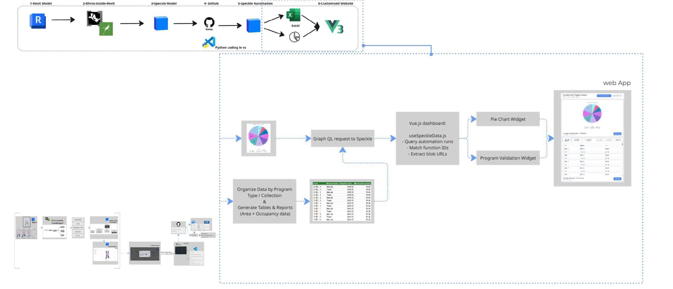Click the green-header area occupancy table image

click(342, 201)
